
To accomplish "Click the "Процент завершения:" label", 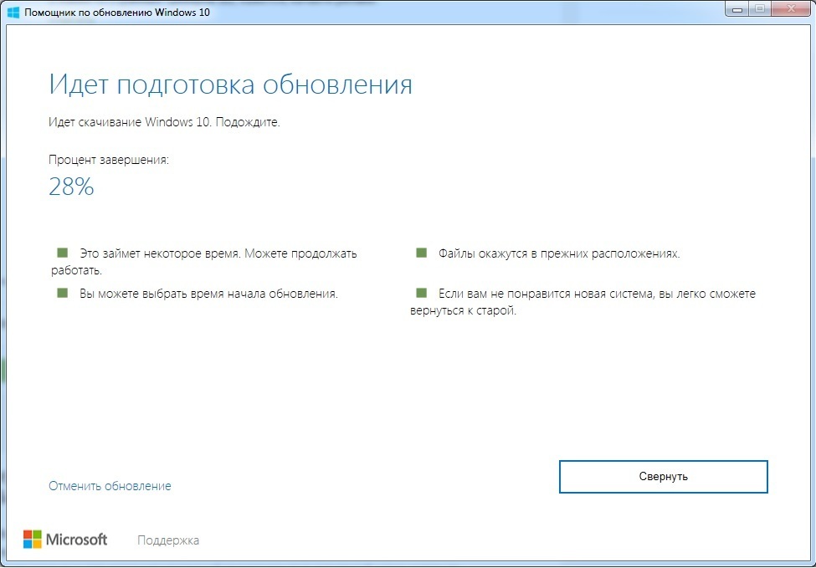I will 108,159.
